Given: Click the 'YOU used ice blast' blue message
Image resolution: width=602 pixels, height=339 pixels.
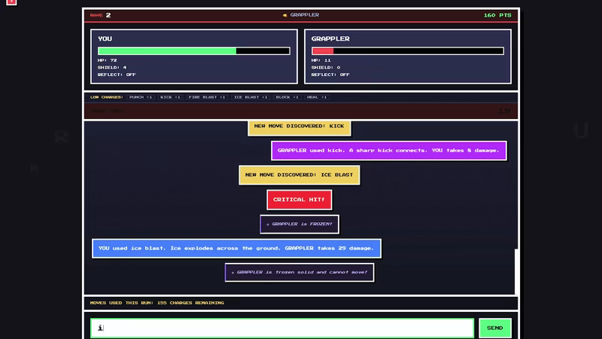Looking at the screenshot, I should 236,249.
